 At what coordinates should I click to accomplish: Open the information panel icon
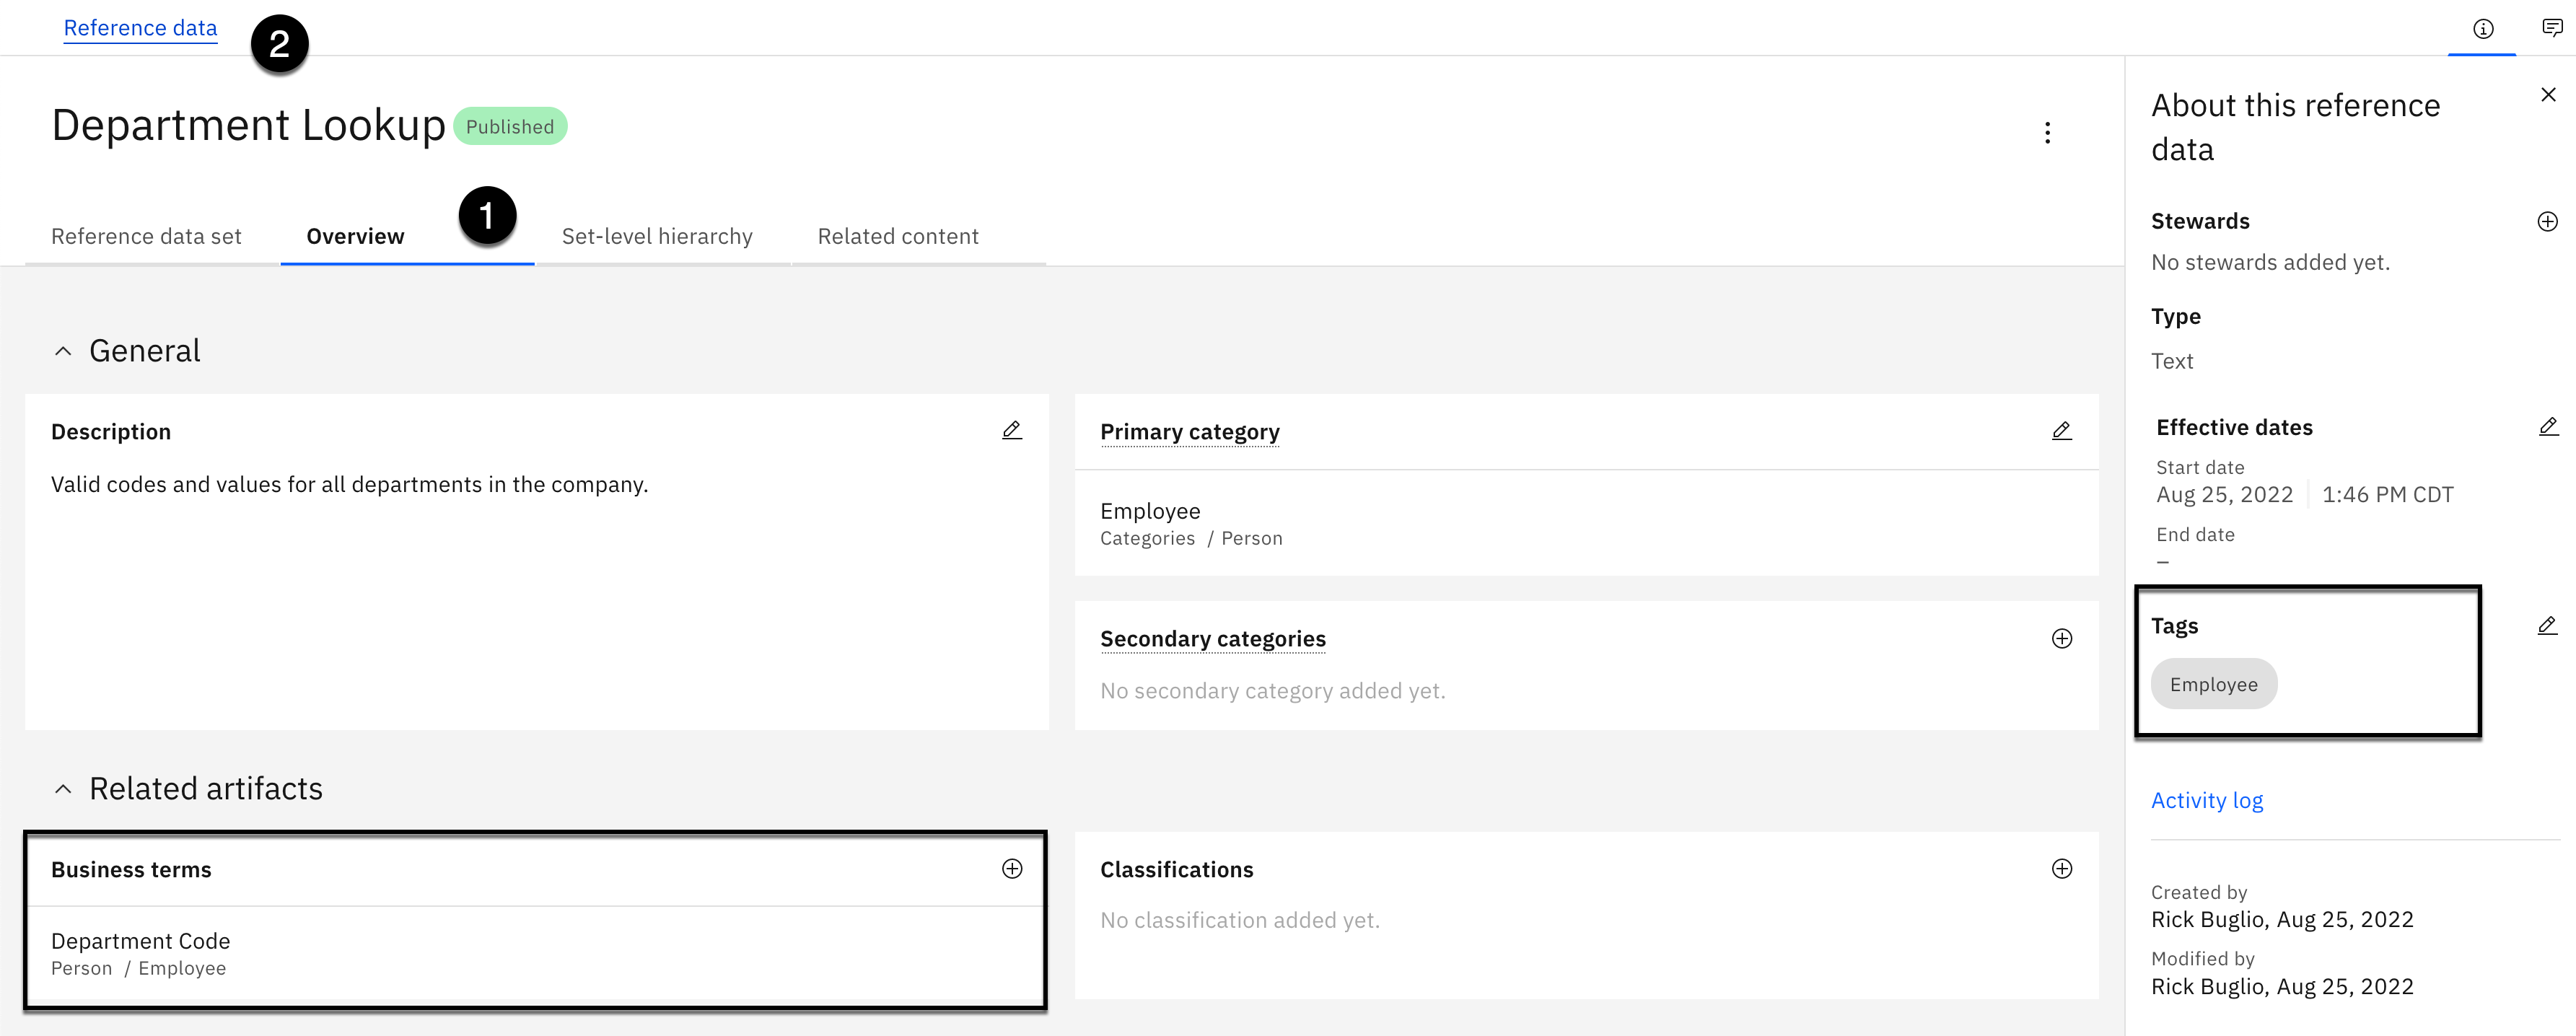coord(2482,29)
